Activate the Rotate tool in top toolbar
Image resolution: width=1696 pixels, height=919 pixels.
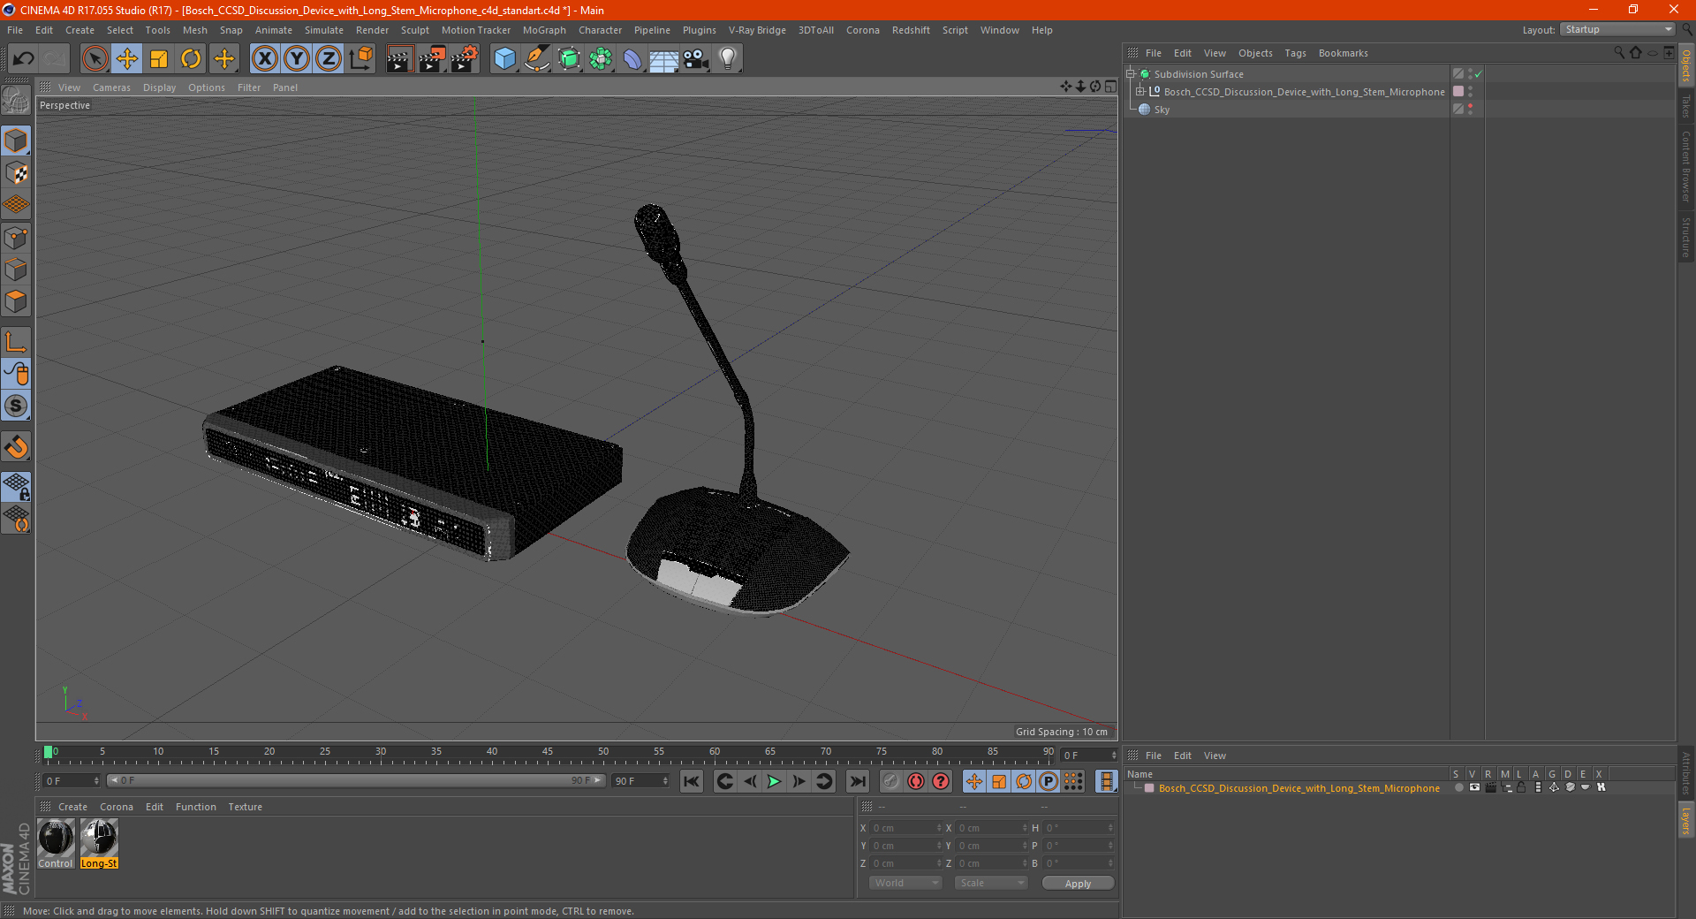191,59
